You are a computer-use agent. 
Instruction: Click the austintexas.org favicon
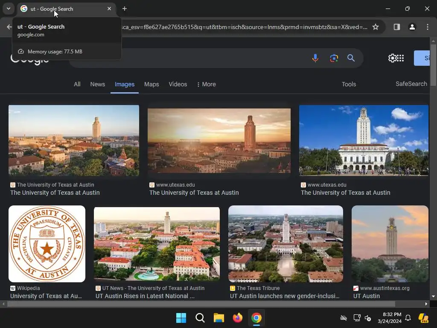(356, 288)
